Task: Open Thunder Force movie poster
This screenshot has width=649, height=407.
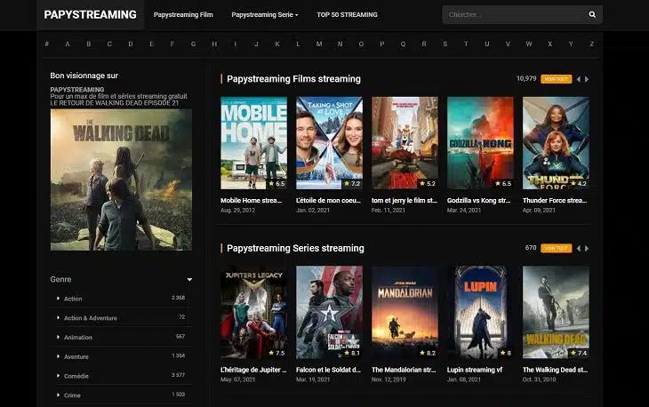Action: click(x=556, y=143)
